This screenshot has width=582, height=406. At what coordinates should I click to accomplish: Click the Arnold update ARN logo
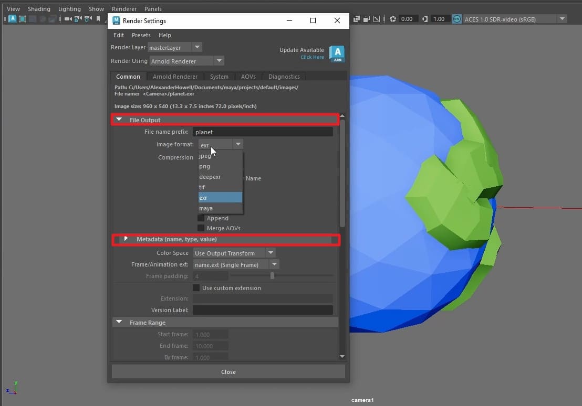click(x=337, y=53)
